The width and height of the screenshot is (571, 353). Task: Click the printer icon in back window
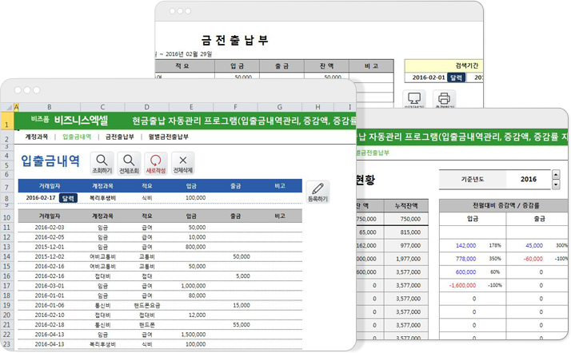click(445, 100)
